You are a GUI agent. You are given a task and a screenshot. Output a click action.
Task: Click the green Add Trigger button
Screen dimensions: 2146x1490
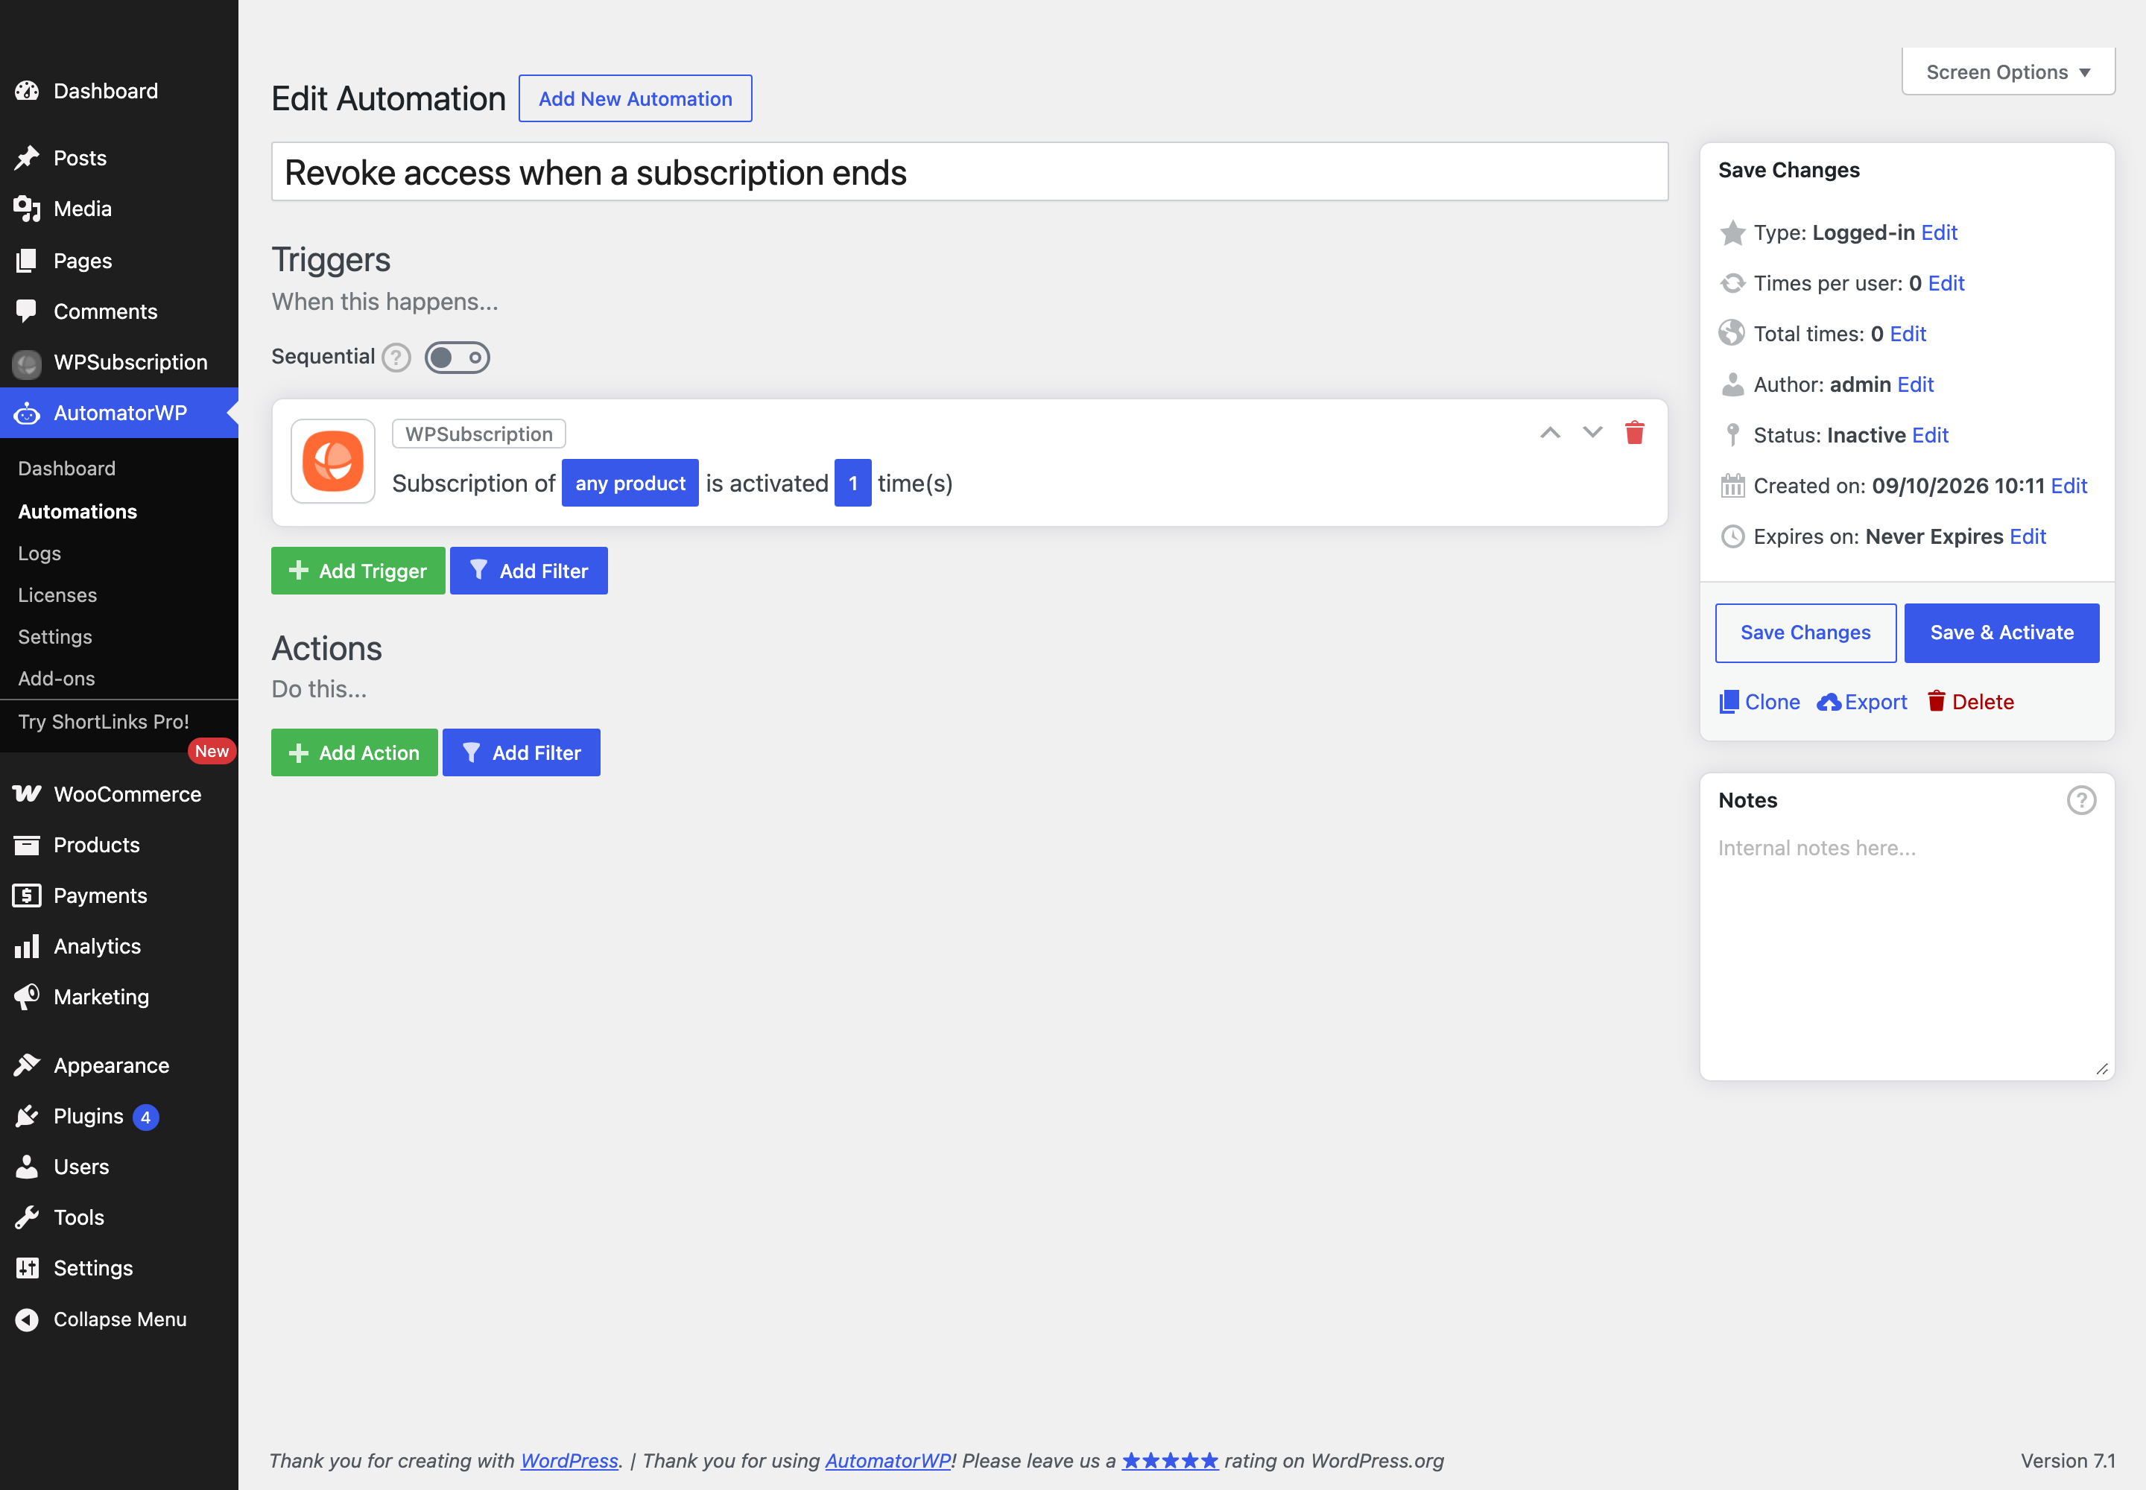pos(358,571)
